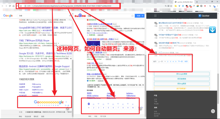Screen dimensions: 220x119
Task: Click Baidu pagination page 10
Action: [133, 108]
